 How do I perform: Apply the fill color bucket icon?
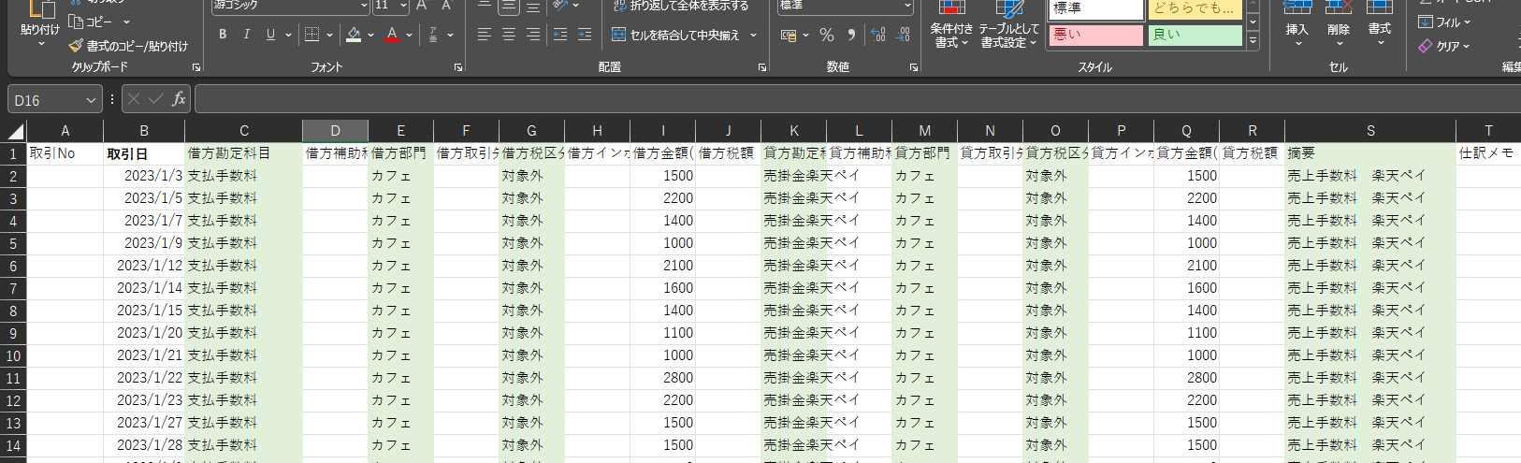354,36
